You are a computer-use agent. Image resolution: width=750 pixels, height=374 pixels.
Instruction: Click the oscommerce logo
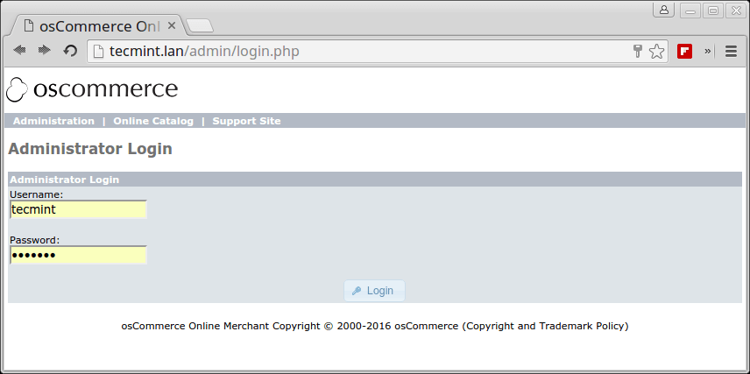point(92,89)
